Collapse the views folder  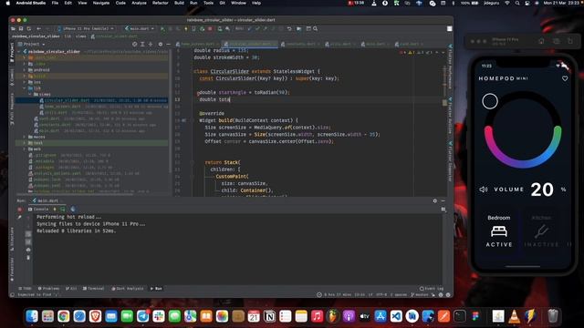(x=30, y=95)
